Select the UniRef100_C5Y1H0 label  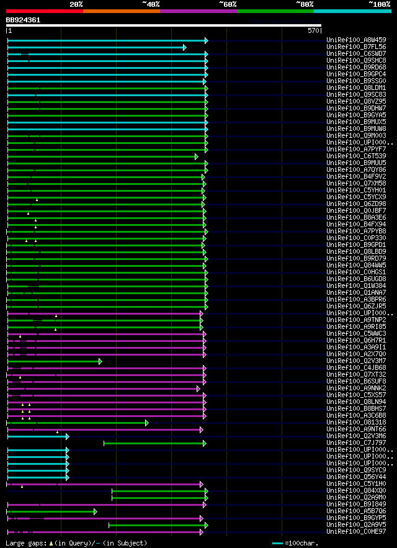point(356,485)
